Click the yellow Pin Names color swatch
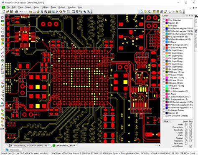The width and height of the screenshot is (198, 155). 167,26
